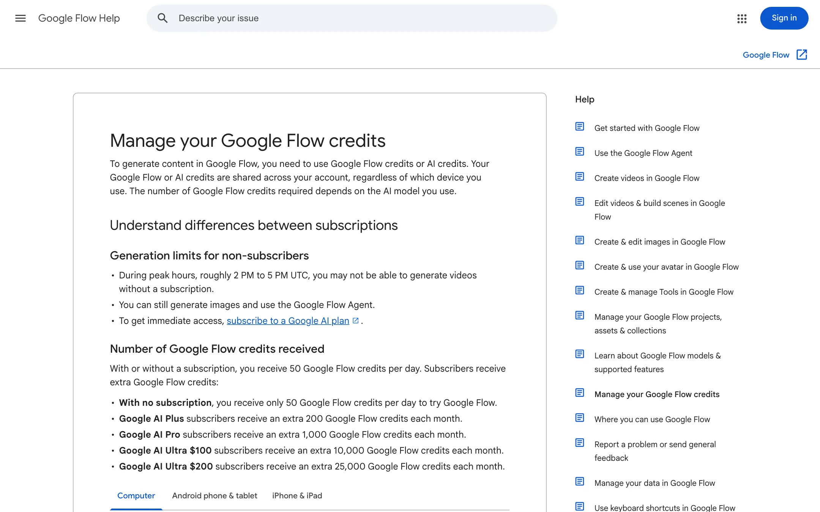Click article icon beside Manage your Google Flow projects
Viewport: 820px width, 512px height.
[580, 315]
